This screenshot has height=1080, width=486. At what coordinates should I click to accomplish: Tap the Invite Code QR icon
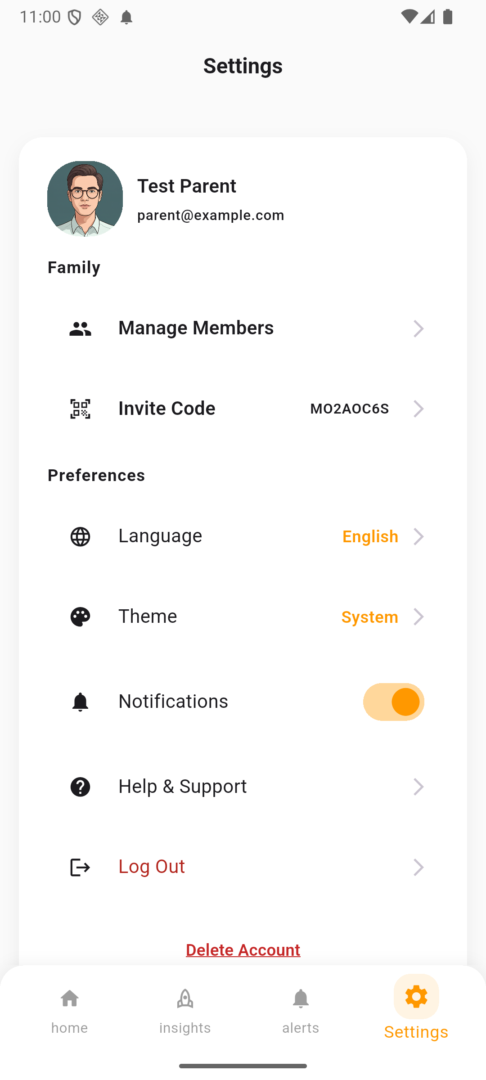tap(80, 409)
